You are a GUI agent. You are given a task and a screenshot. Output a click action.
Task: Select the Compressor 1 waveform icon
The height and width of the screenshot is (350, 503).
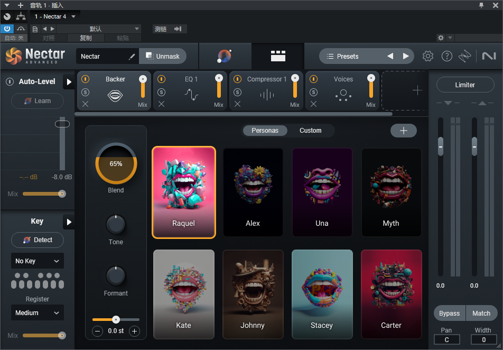[x=267, y=95]
